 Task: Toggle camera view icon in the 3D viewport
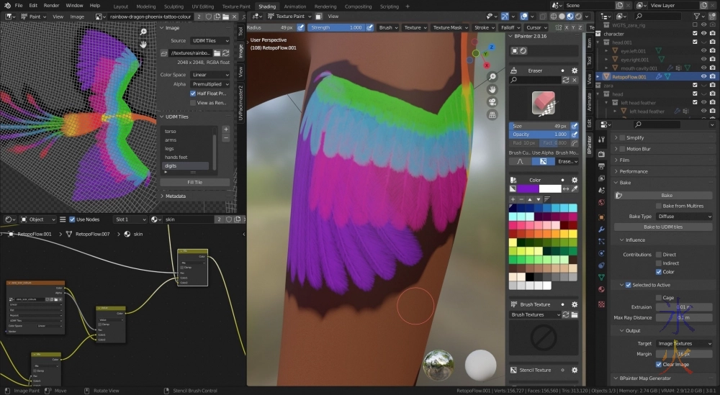coord(492,101)
